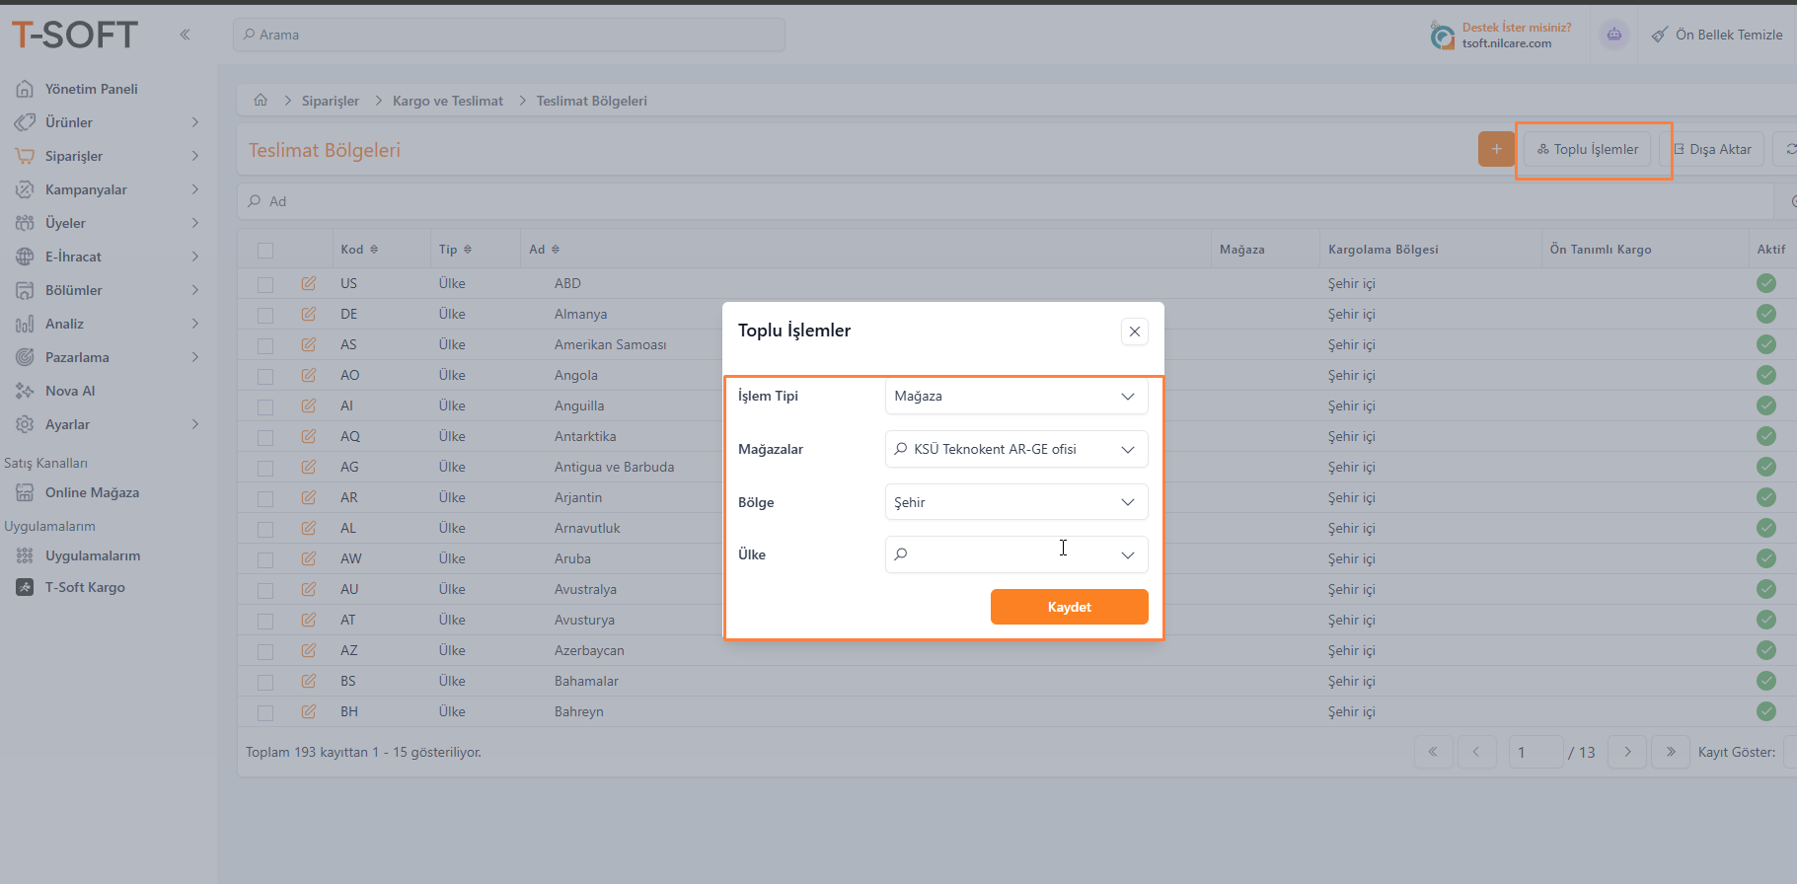Open the Bölge dropdown
1797x884 pixels.
pos(1016,502)
